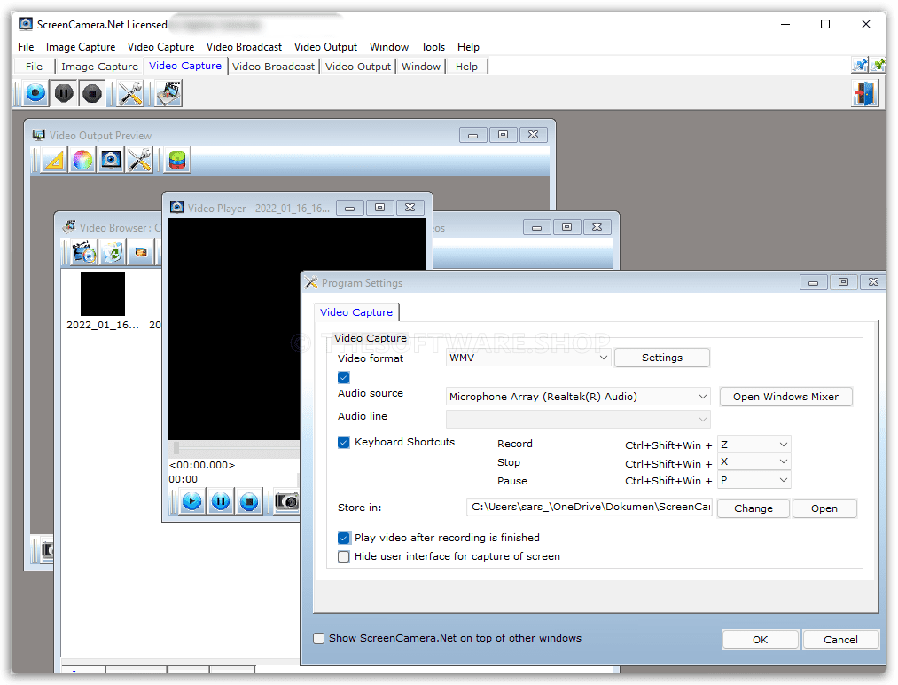Take a snapshot with the Video Player camera icon
Viewport: 898px width, 685px height.
click(x=286, y=501)
